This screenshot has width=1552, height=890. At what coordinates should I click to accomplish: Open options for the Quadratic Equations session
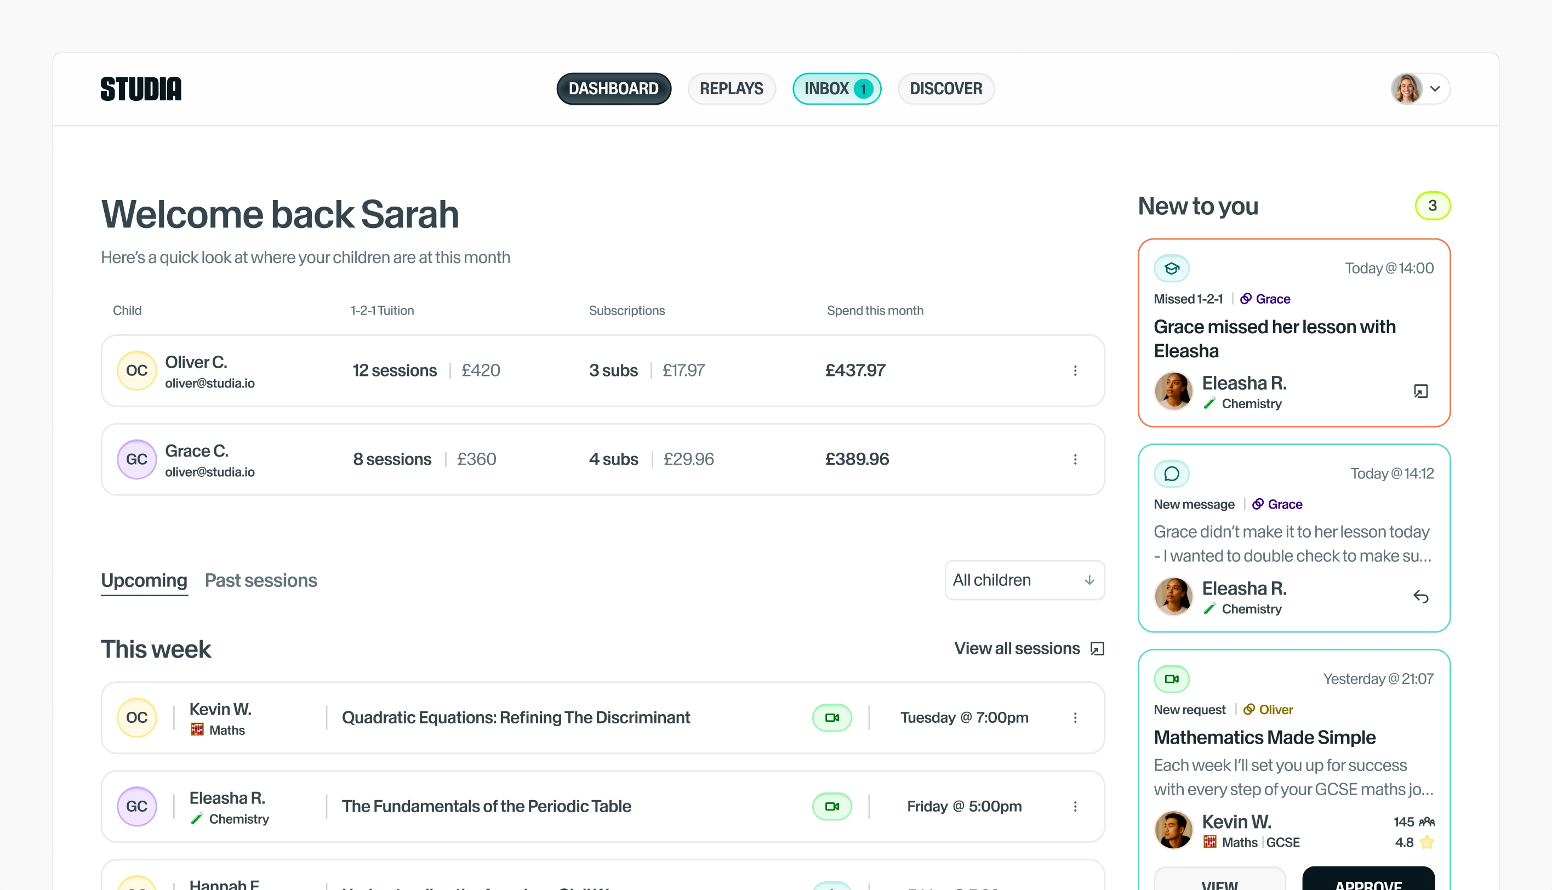coord(1075,717)
